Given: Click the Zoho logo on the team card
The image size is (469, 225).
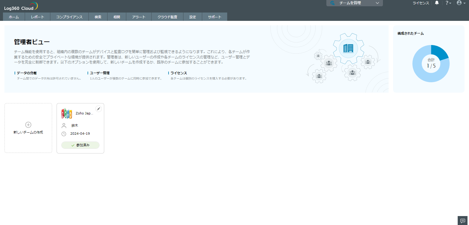Looking at the screenshot, I should coord(67,113).
